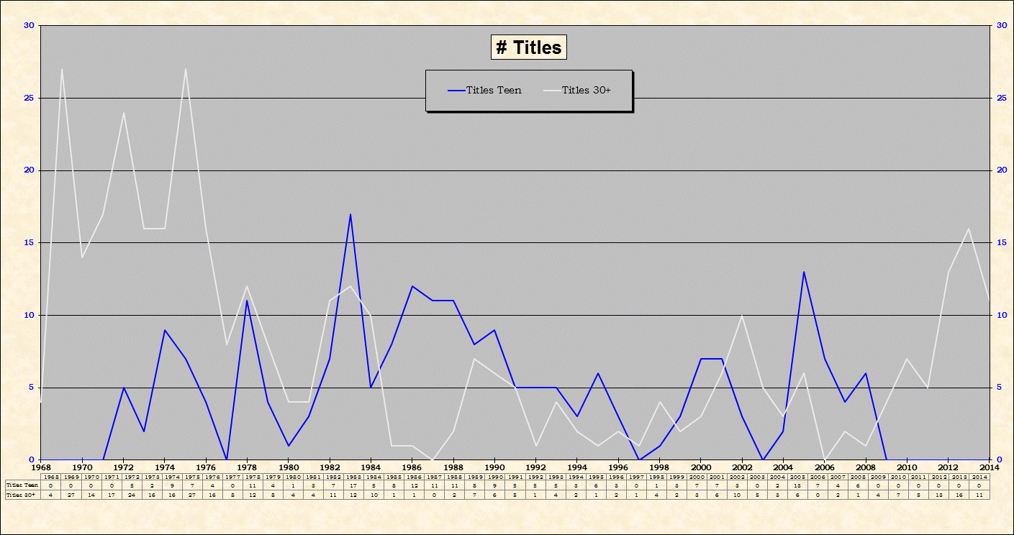This screenshot has width=1014, height=535.
Task: Click the 2014 x-axis label
Action: click(988, 467)
